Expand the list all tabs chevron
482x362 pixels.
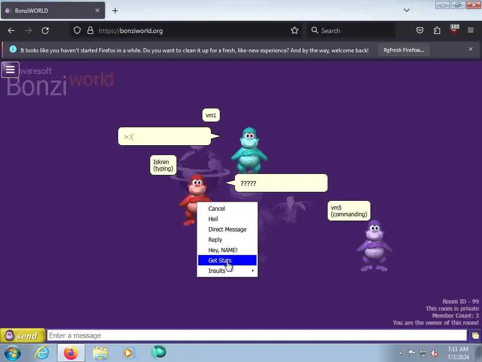pos(406,10)
